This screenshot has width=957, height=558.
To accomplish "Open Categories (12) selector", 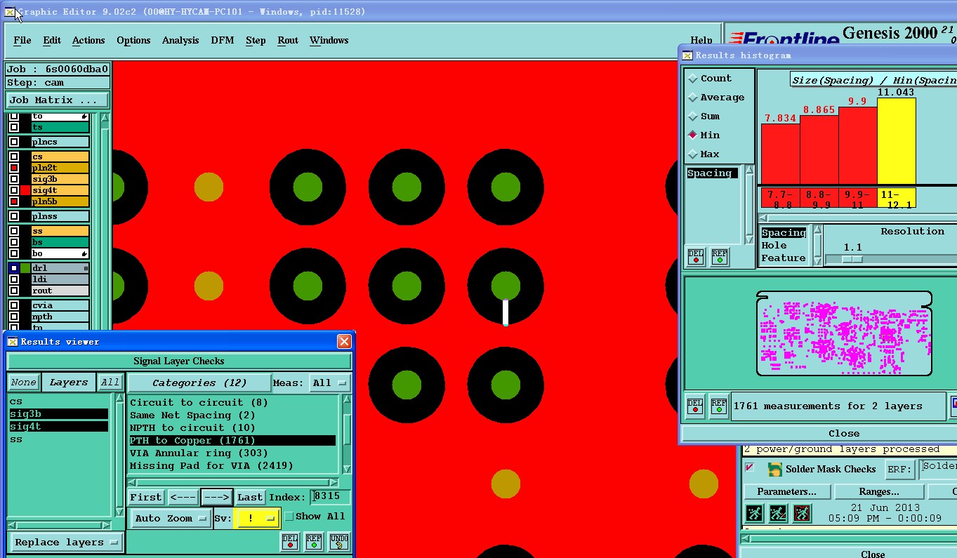I will [199, 383].
